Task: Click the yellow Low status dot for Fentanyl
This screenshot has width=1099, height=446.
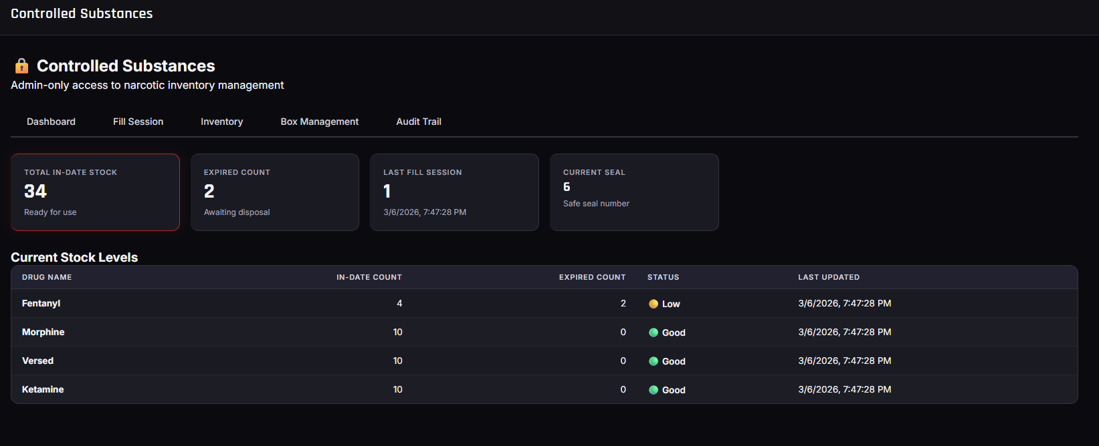Action: [654, 304]
